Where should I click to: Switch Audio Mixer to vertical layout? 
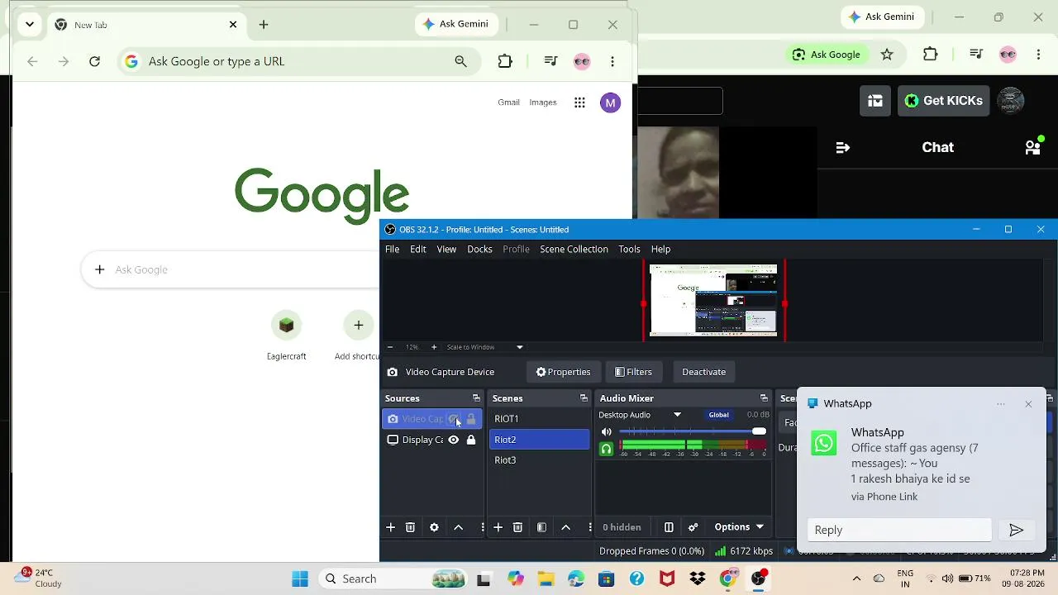click(x=669, y=527)
